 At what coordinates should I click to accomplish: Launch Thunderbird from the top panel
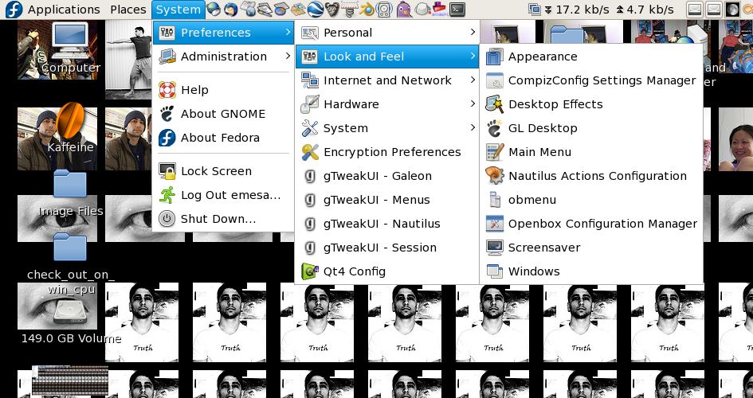click(x=230, y=9)
